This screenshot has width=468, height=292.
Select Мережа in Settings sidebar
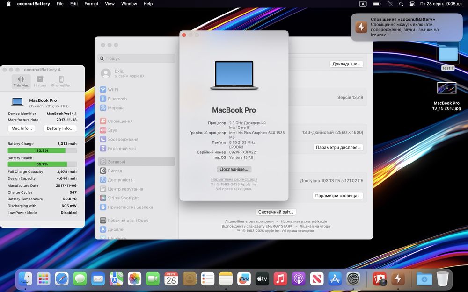point(136,108)
